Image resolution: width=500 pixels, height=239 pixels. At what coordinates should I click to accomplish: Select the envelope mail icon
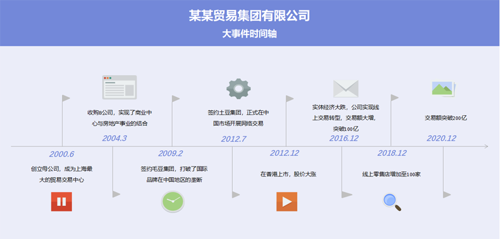coord(345,89)
